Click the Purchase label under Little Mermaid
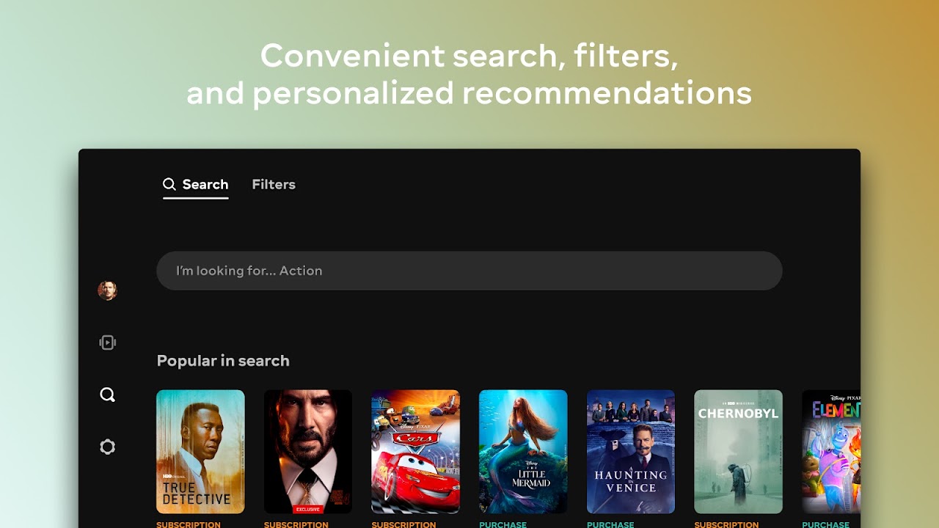 pos(503,524)
